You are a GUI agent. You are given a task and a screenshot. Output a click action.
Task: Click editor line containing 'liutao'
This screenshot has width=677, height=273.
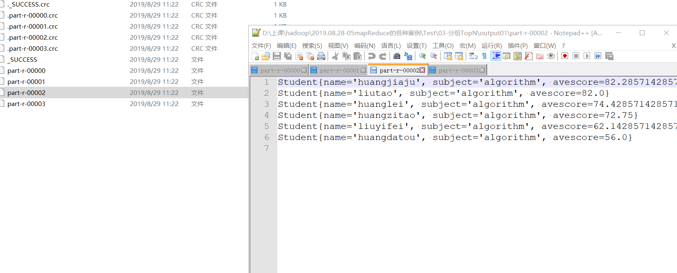[x=477, y=93]
